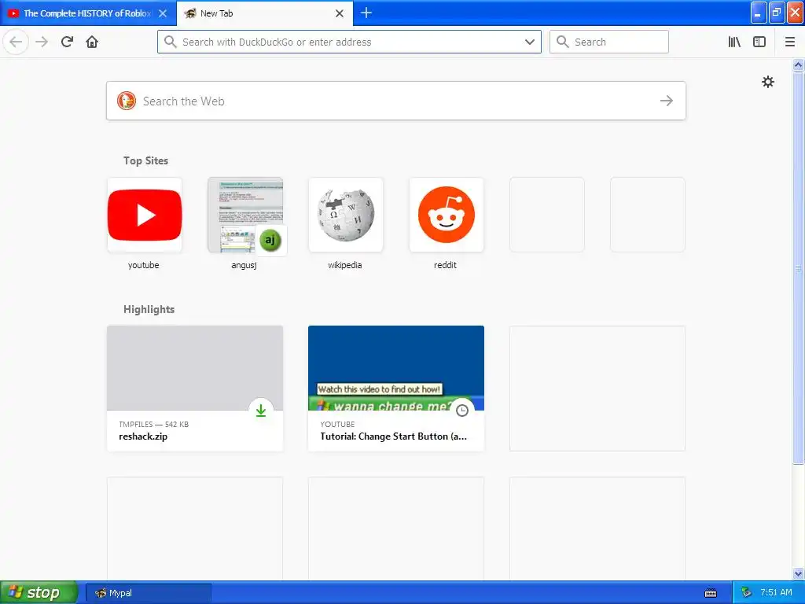Toggle the sidebars icon
The image size is (805, 604).
(759, 42)
